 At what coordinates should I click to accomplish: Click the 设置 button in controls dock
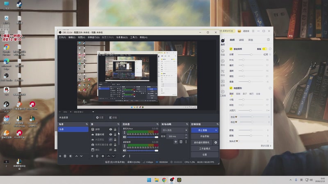pos(205,155)
